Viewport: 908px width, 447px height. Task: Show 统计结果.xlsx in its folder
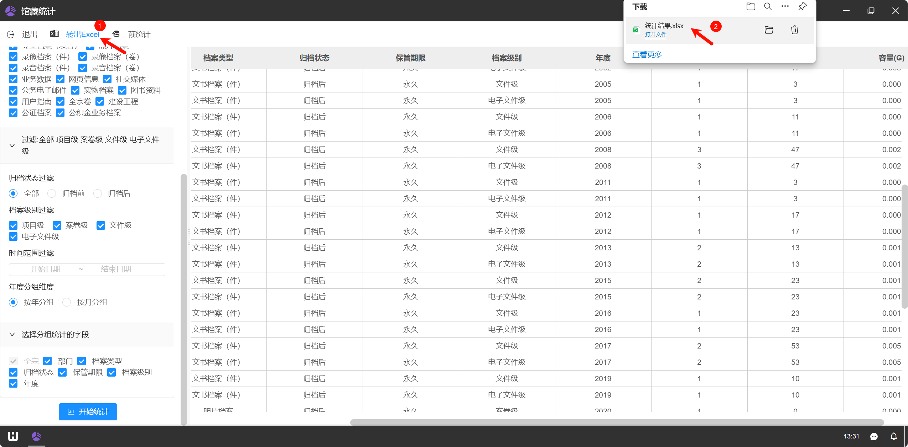(x=769, y=30)
